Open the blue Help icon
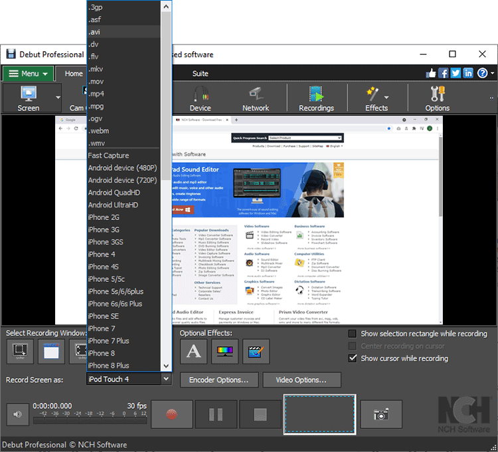498x452 pixels. coord(482,73)
